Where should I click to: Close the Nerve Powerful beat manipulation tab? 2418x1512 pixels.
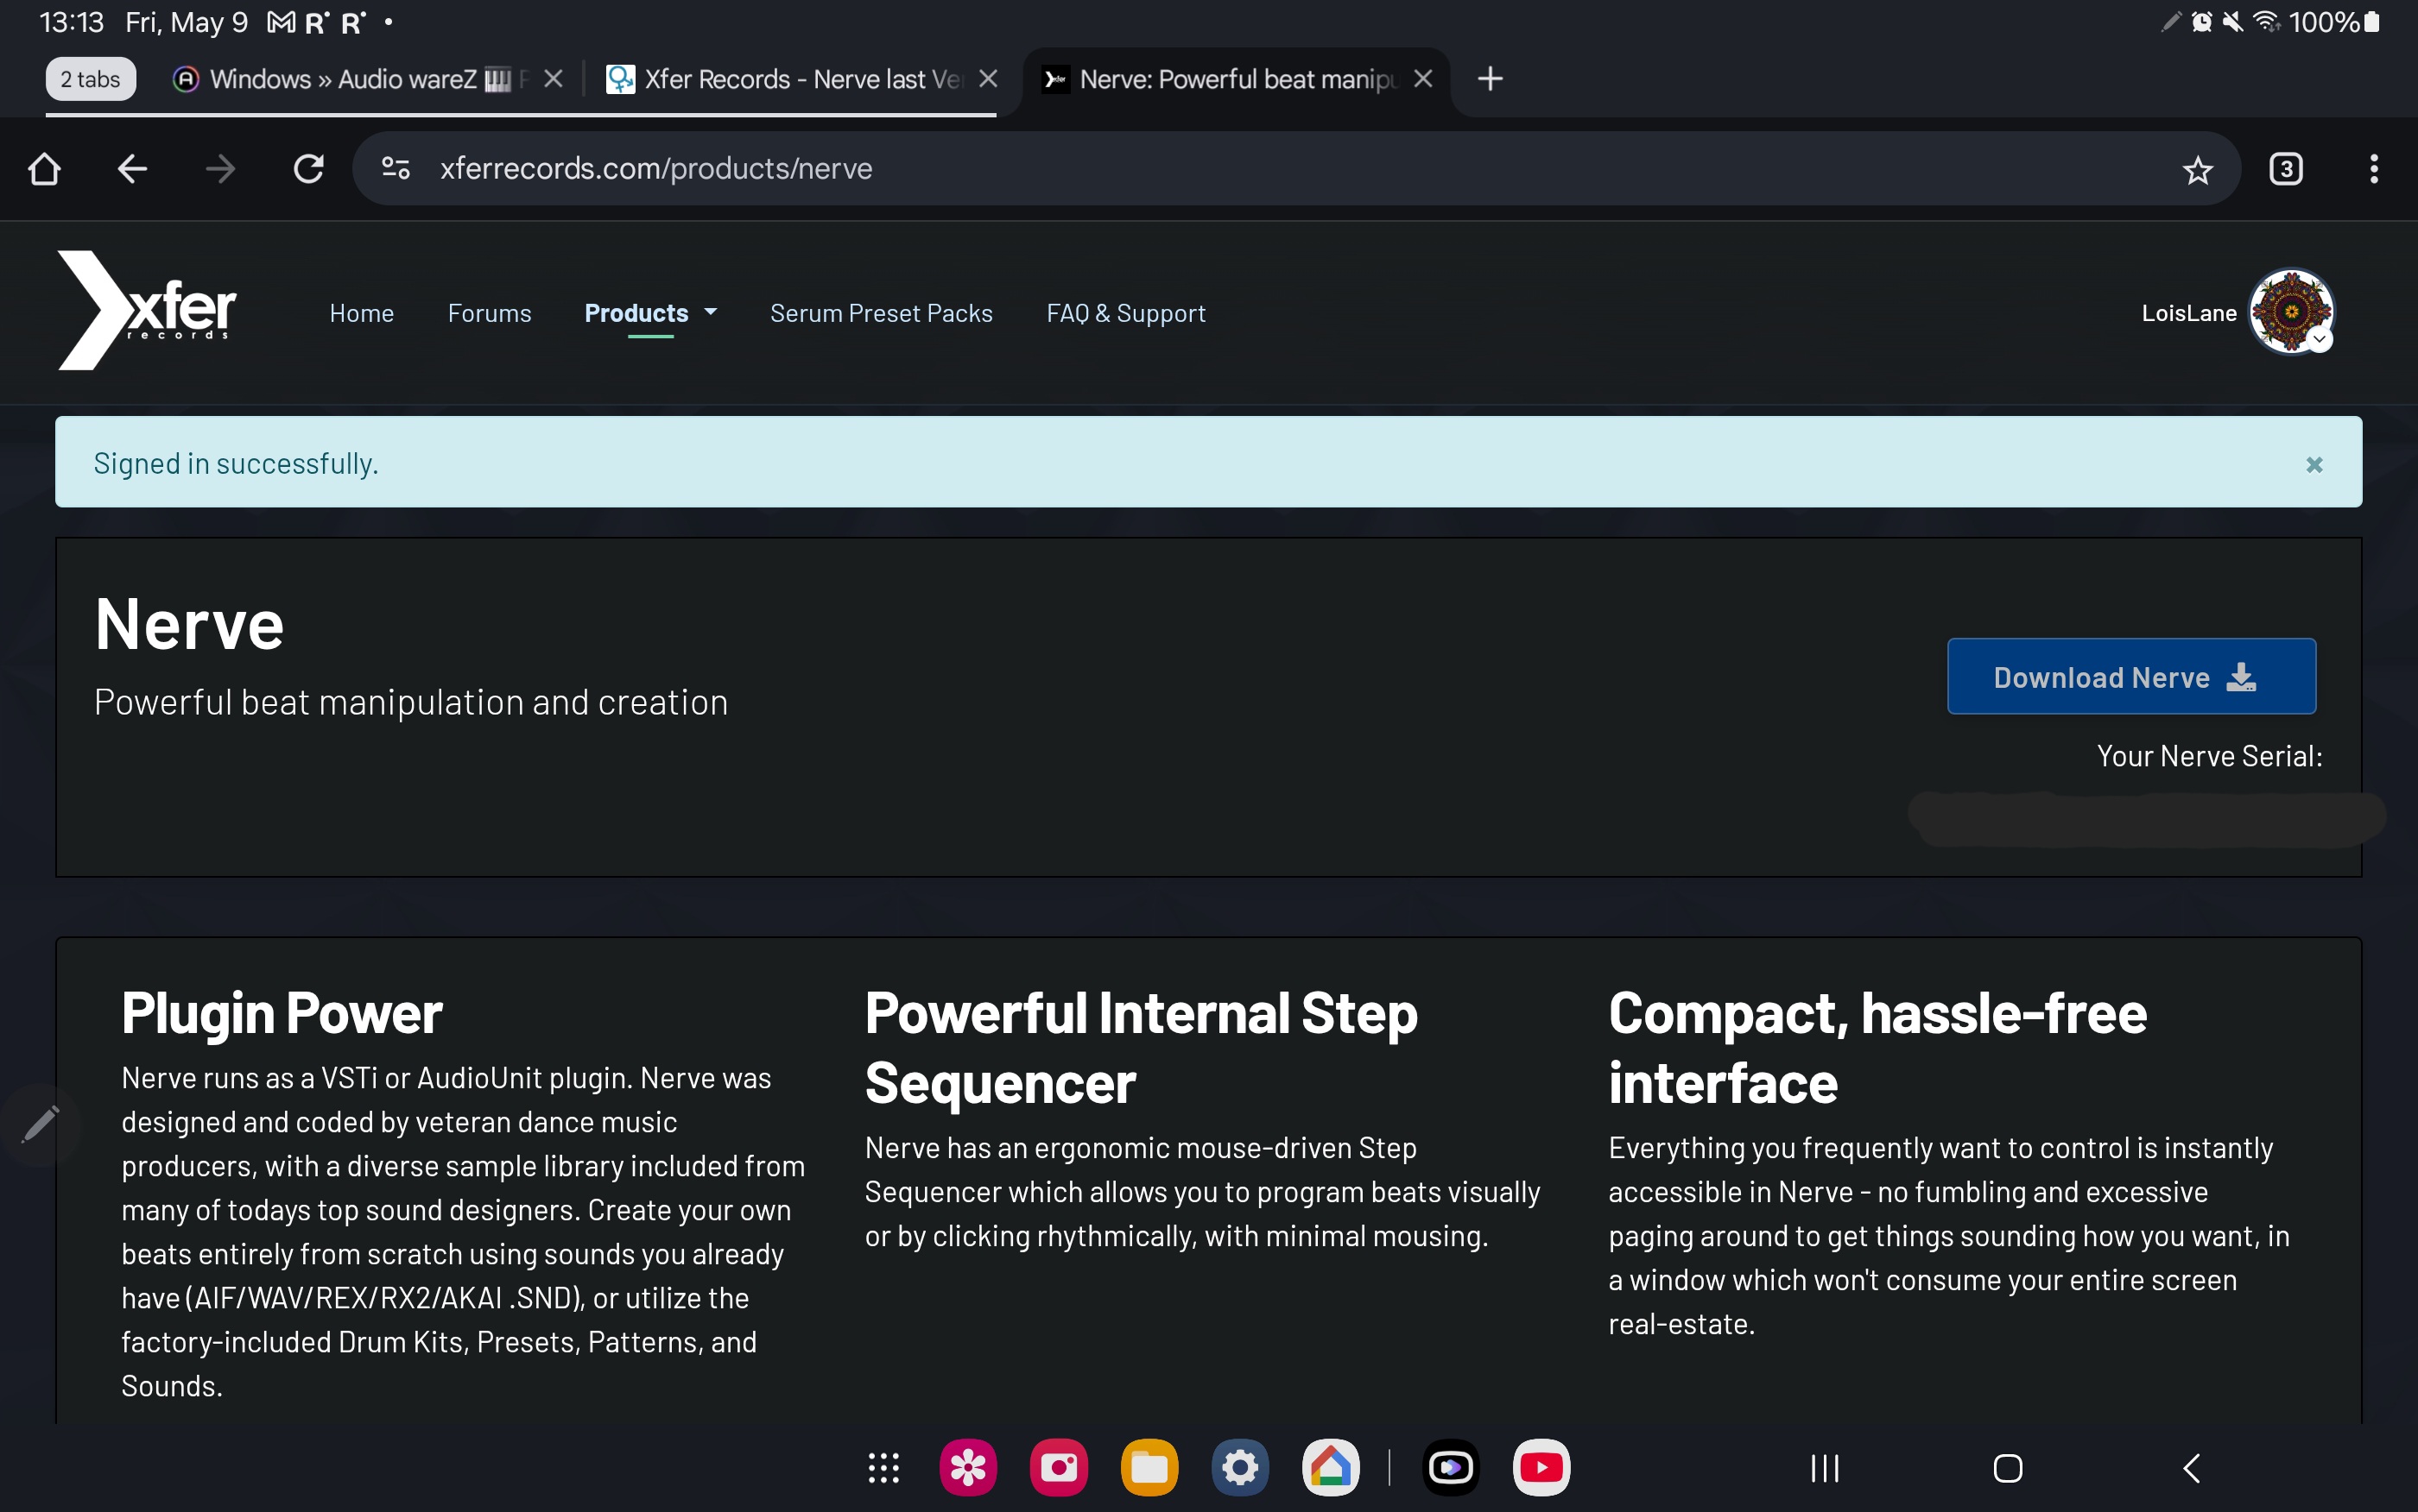(x=1422, y=79)
